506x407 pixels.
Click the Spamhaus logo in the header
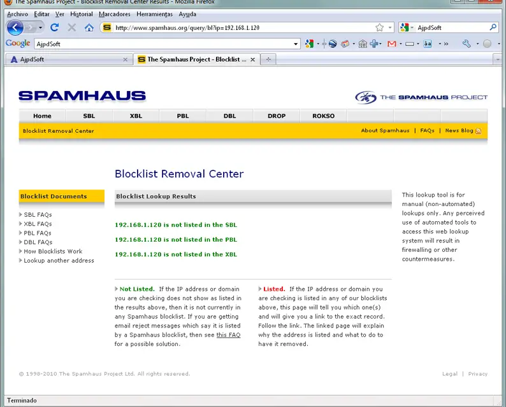point(82,95)
